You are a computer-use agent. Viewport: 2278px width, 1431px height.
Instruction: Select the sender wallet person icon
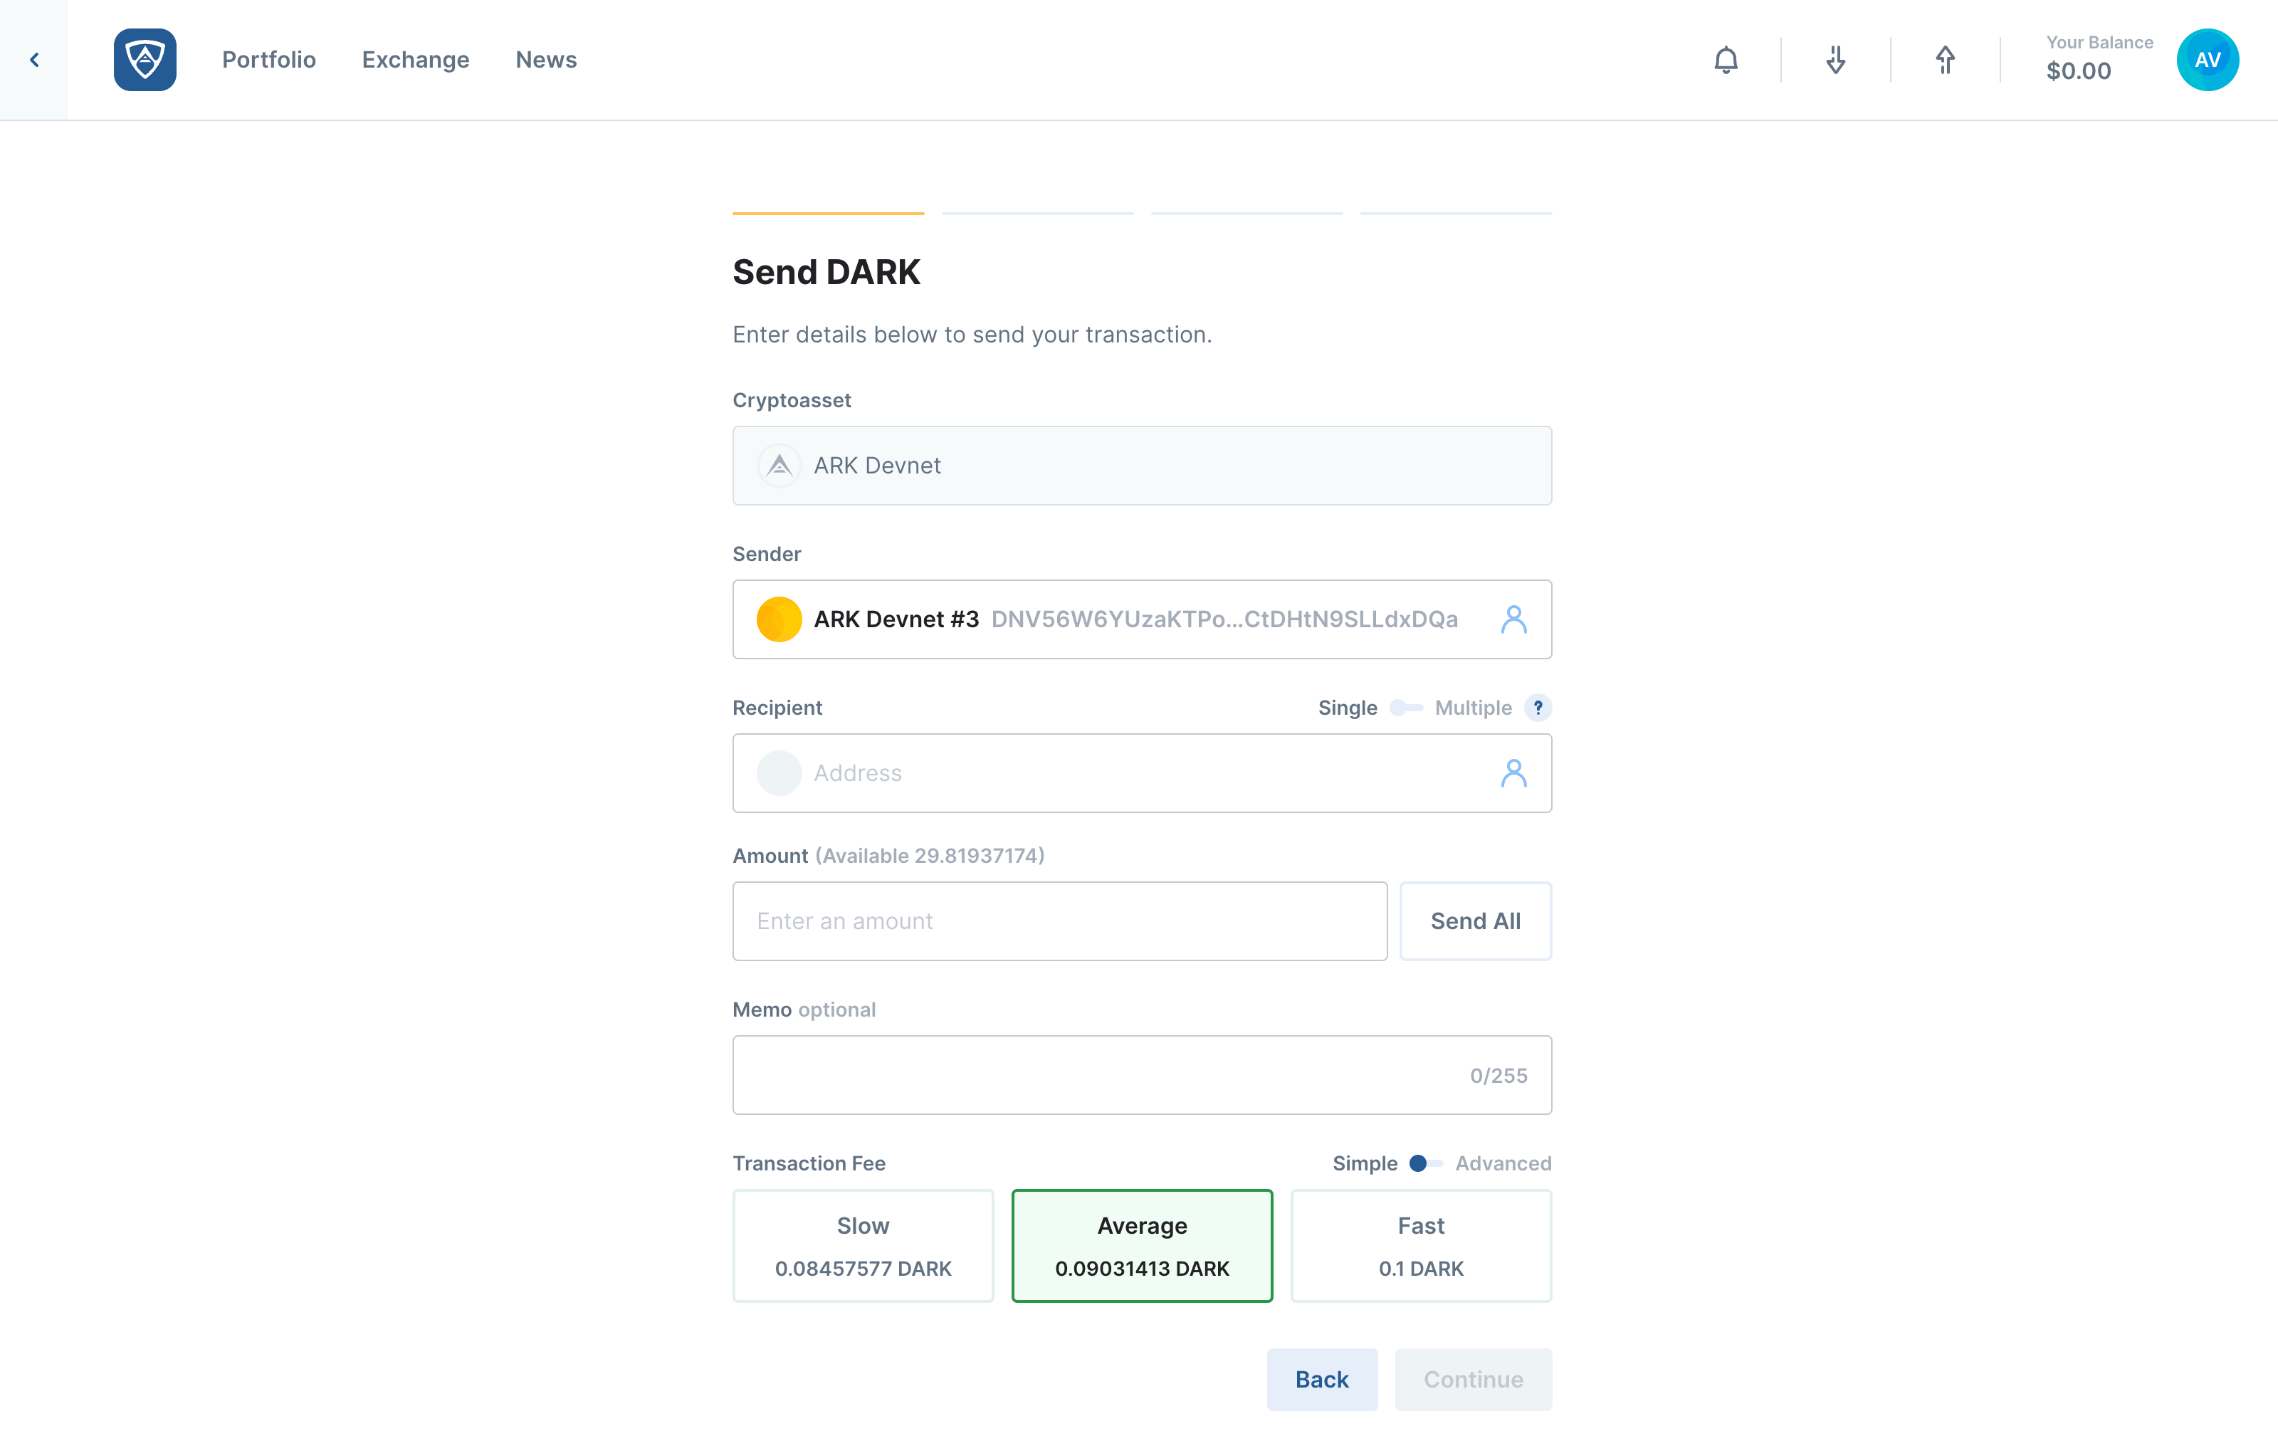(1513, 619)
